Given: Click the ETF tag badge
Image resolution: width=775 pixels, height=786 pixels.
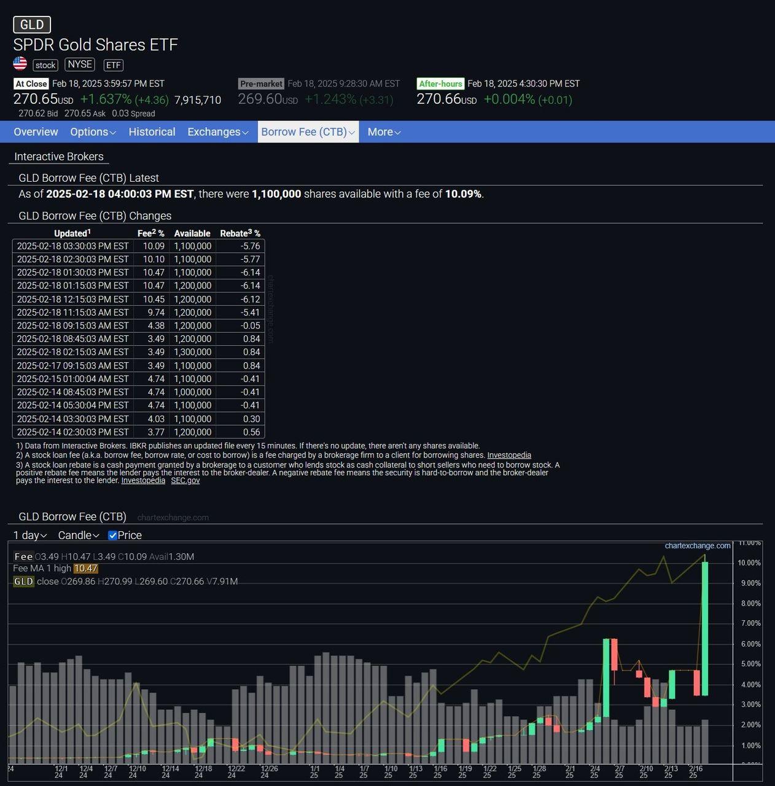Looking at the screenshot, I should click(x=113, y=65).
